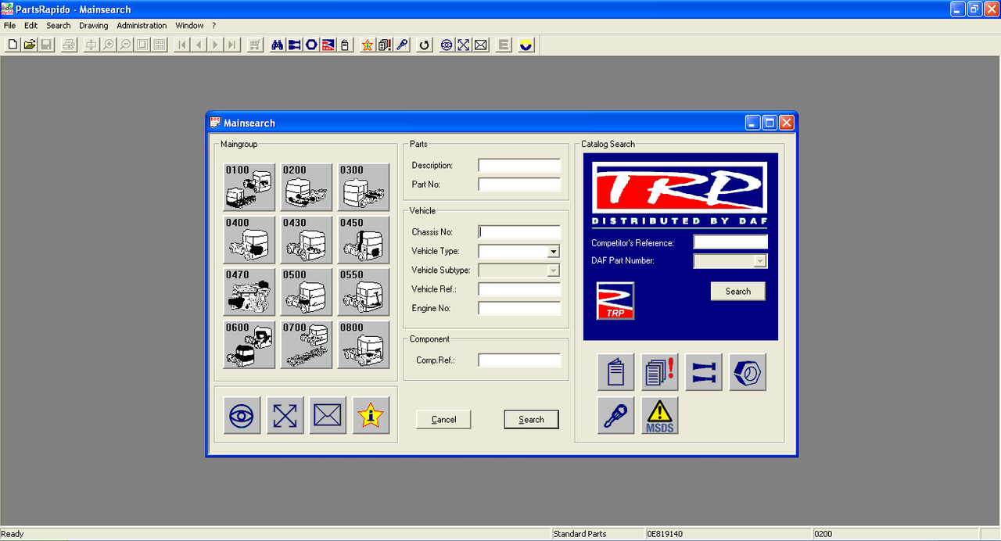Click the '0200' status bar value

(823, 534)
